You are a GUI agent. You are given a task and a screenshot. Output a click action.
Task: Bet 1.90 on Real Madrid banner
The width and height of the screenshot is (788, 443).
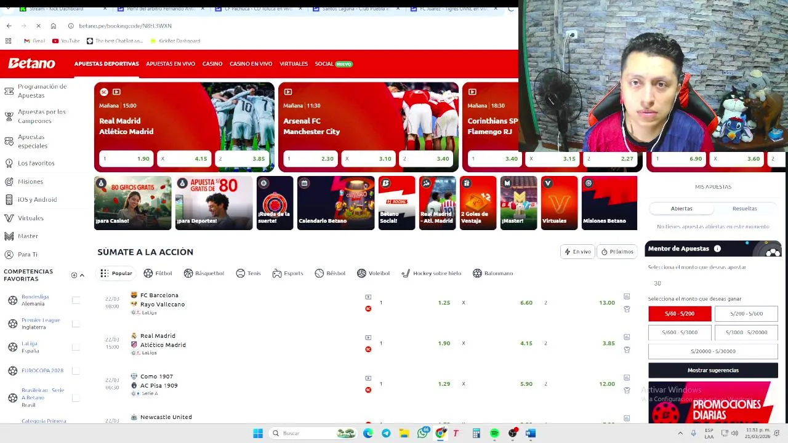pos(126,159)
